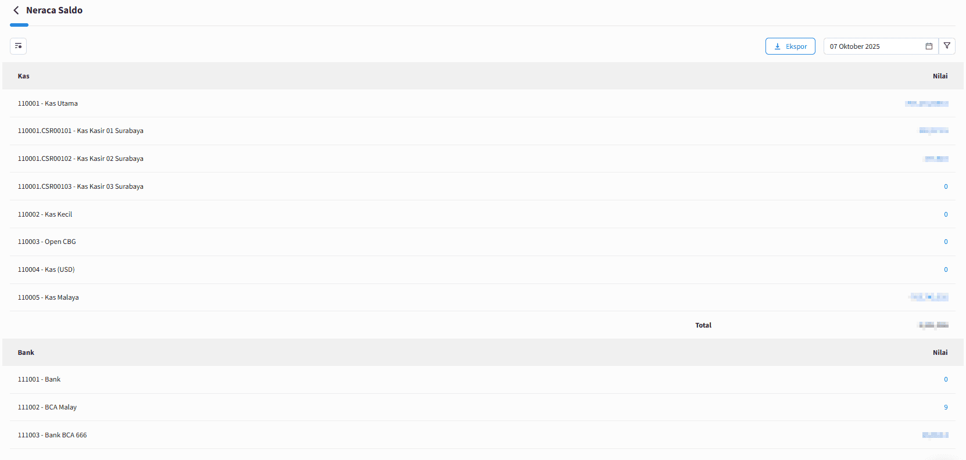Open 110001.CSR00101 - Kas Kasir 01 Surabaya
The height and width of the screenshot is (460, 966).
click(x=80, y=131)
